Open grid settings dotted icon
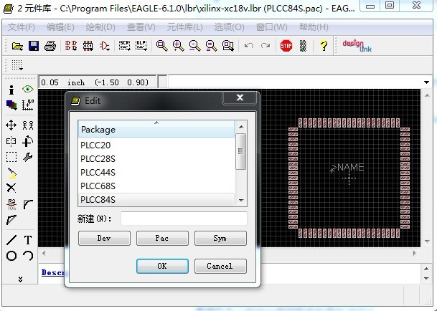 tap(17, 65)
